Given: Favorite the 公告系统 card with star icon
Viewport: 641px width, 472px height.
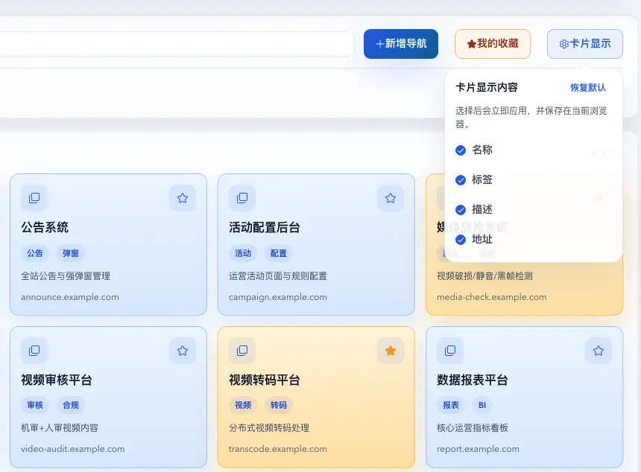Looking at the screenshot, I should (x=183, y=198).
